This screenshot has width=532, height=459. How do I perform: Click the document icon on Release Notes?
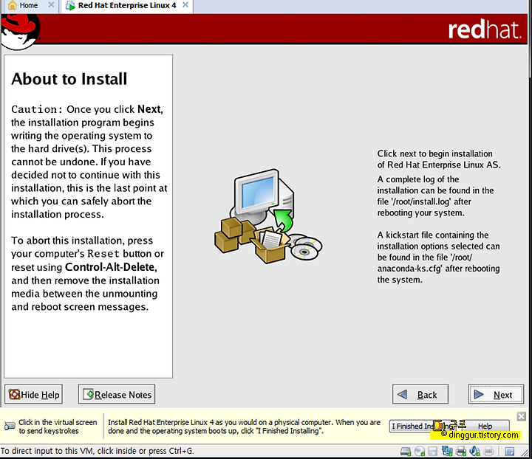click(x=89, y=394)
